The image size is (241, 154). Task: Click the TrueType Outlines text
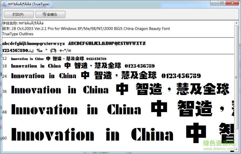18,34
